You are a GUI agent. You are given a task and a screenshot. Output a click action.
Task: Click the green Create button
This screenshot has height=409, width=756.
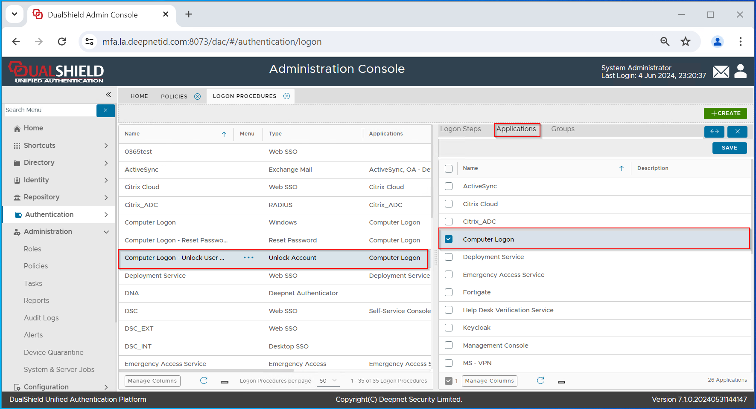point(725,113)
